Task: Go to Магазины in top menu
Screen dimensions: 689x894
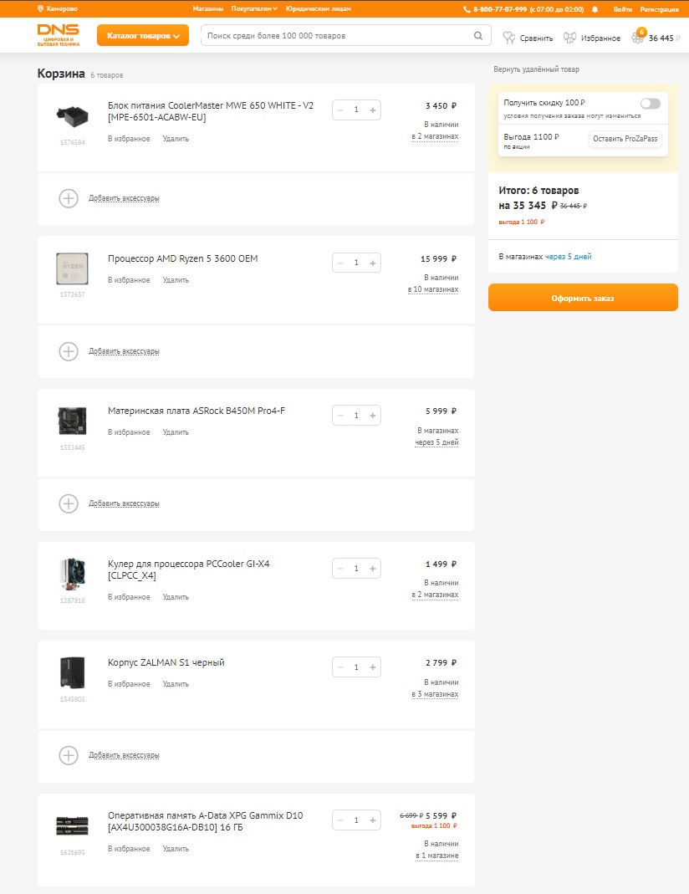Action: click(207, 9)
